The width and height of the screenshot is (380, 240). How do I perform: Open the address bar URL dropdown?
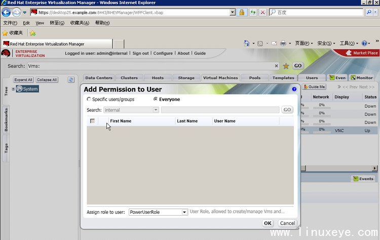pyautogui.click(x=233, y=12)
